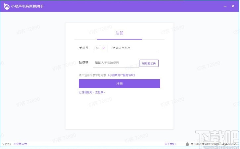Click the 手机号 field label
This screenshot has height=149, width=240.
pos(83,48)
